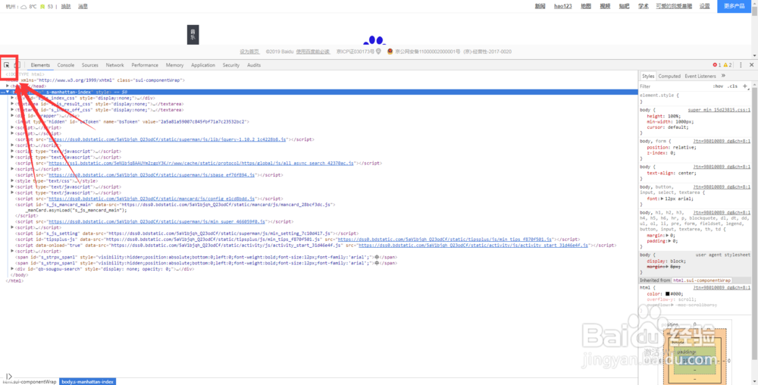Activate the inspect element picker icon
Image resolution: width=758 pixels, height=385 pixels.
click(x=7, y=64)
